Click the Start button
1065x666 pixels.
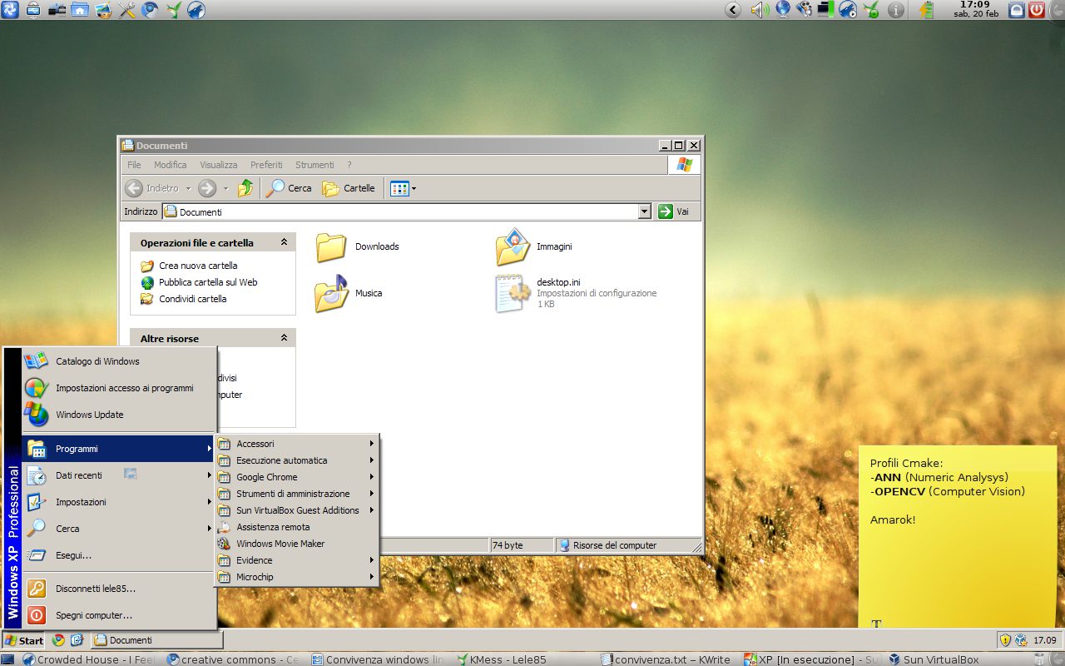(x=23, y=640)
